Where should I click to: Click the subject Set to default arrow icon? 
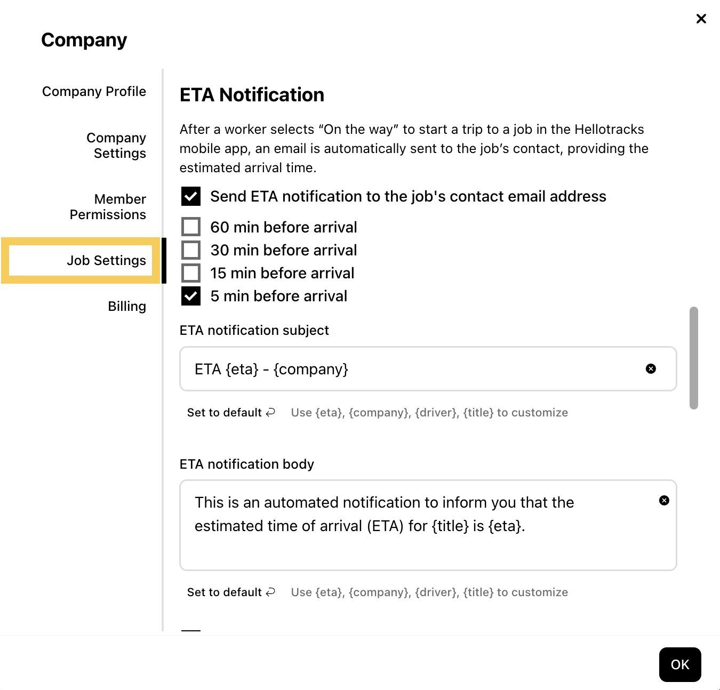(x=271, y=412)
